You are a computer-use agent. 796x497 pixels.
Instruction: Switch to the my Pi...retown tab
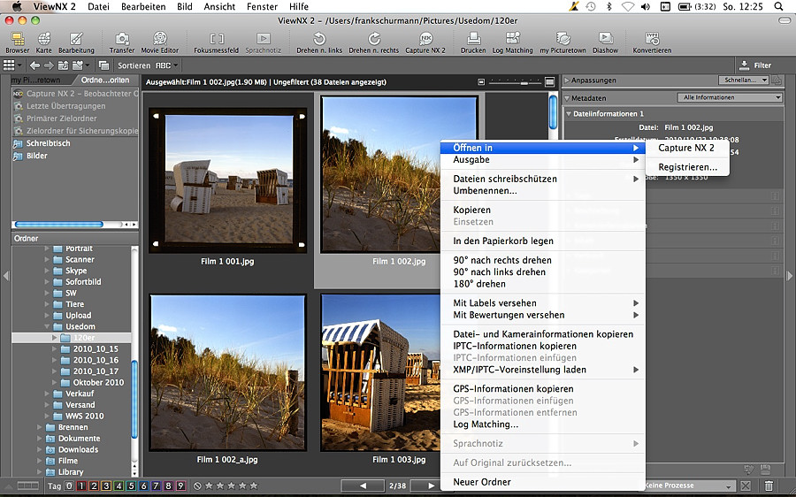[36, 80]
